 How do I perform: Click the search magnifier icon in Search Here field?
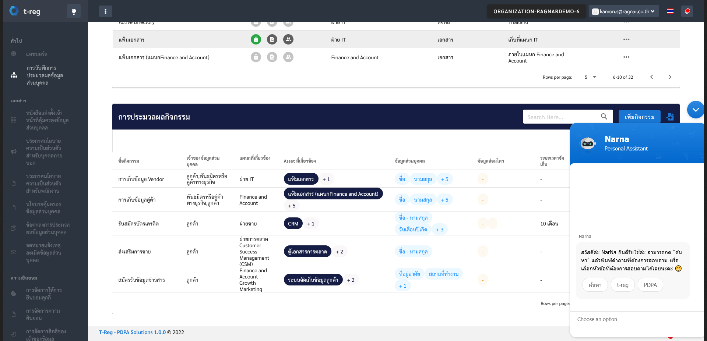click(604, 116)
